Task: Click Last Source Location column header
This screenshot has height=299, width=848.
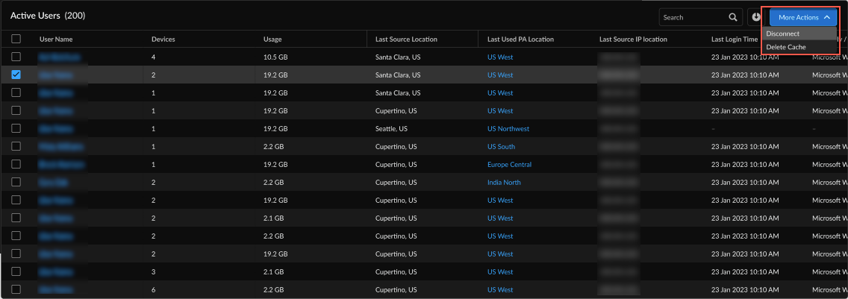Action: pos(406,39)
